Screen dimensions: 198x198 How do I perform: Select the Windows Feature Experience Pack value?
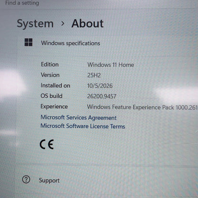[142, 107]
